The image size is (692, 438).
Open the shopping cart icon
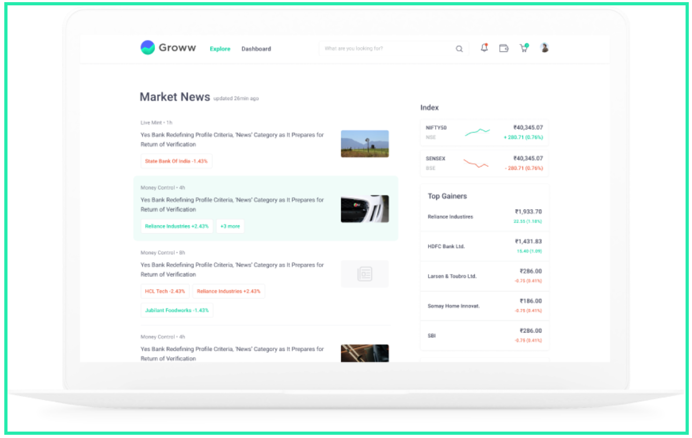pos(524,48)
